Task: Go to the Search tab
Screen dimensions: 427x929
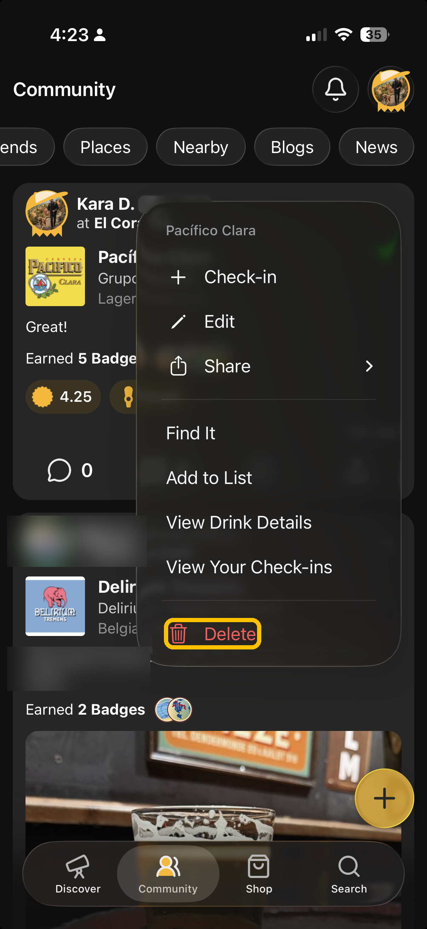Action: (x=349, y=874)
